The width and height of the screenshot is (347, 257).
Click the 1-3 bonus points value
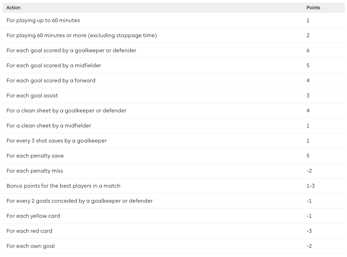pos(310,186)
